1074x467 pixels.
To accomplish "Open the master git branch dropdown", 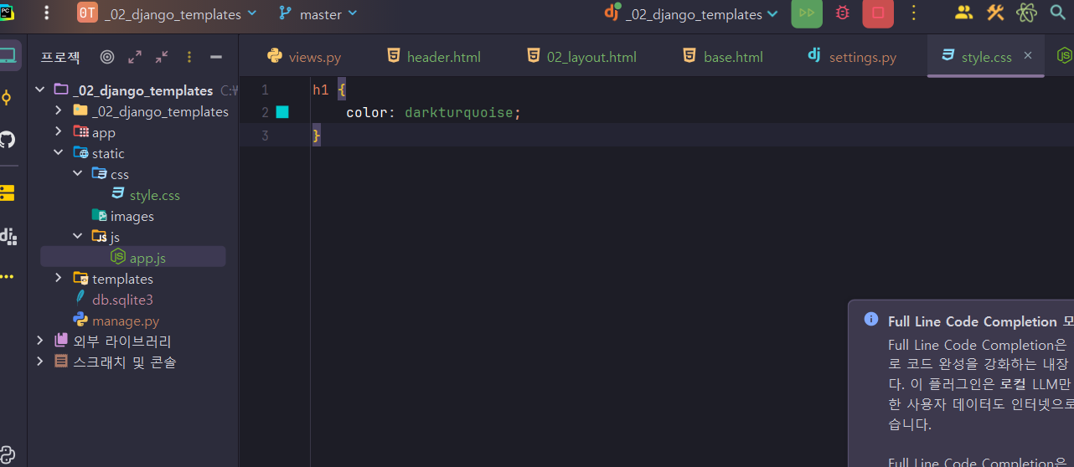I will 318,14.
